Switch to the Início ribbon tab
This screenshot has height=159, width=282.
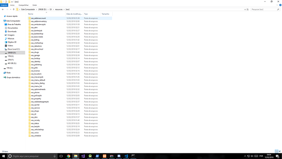[12, 5]
